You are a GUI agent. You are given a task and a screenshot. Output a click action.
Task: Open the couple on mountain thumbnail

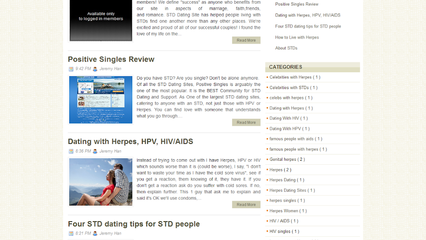101,182
